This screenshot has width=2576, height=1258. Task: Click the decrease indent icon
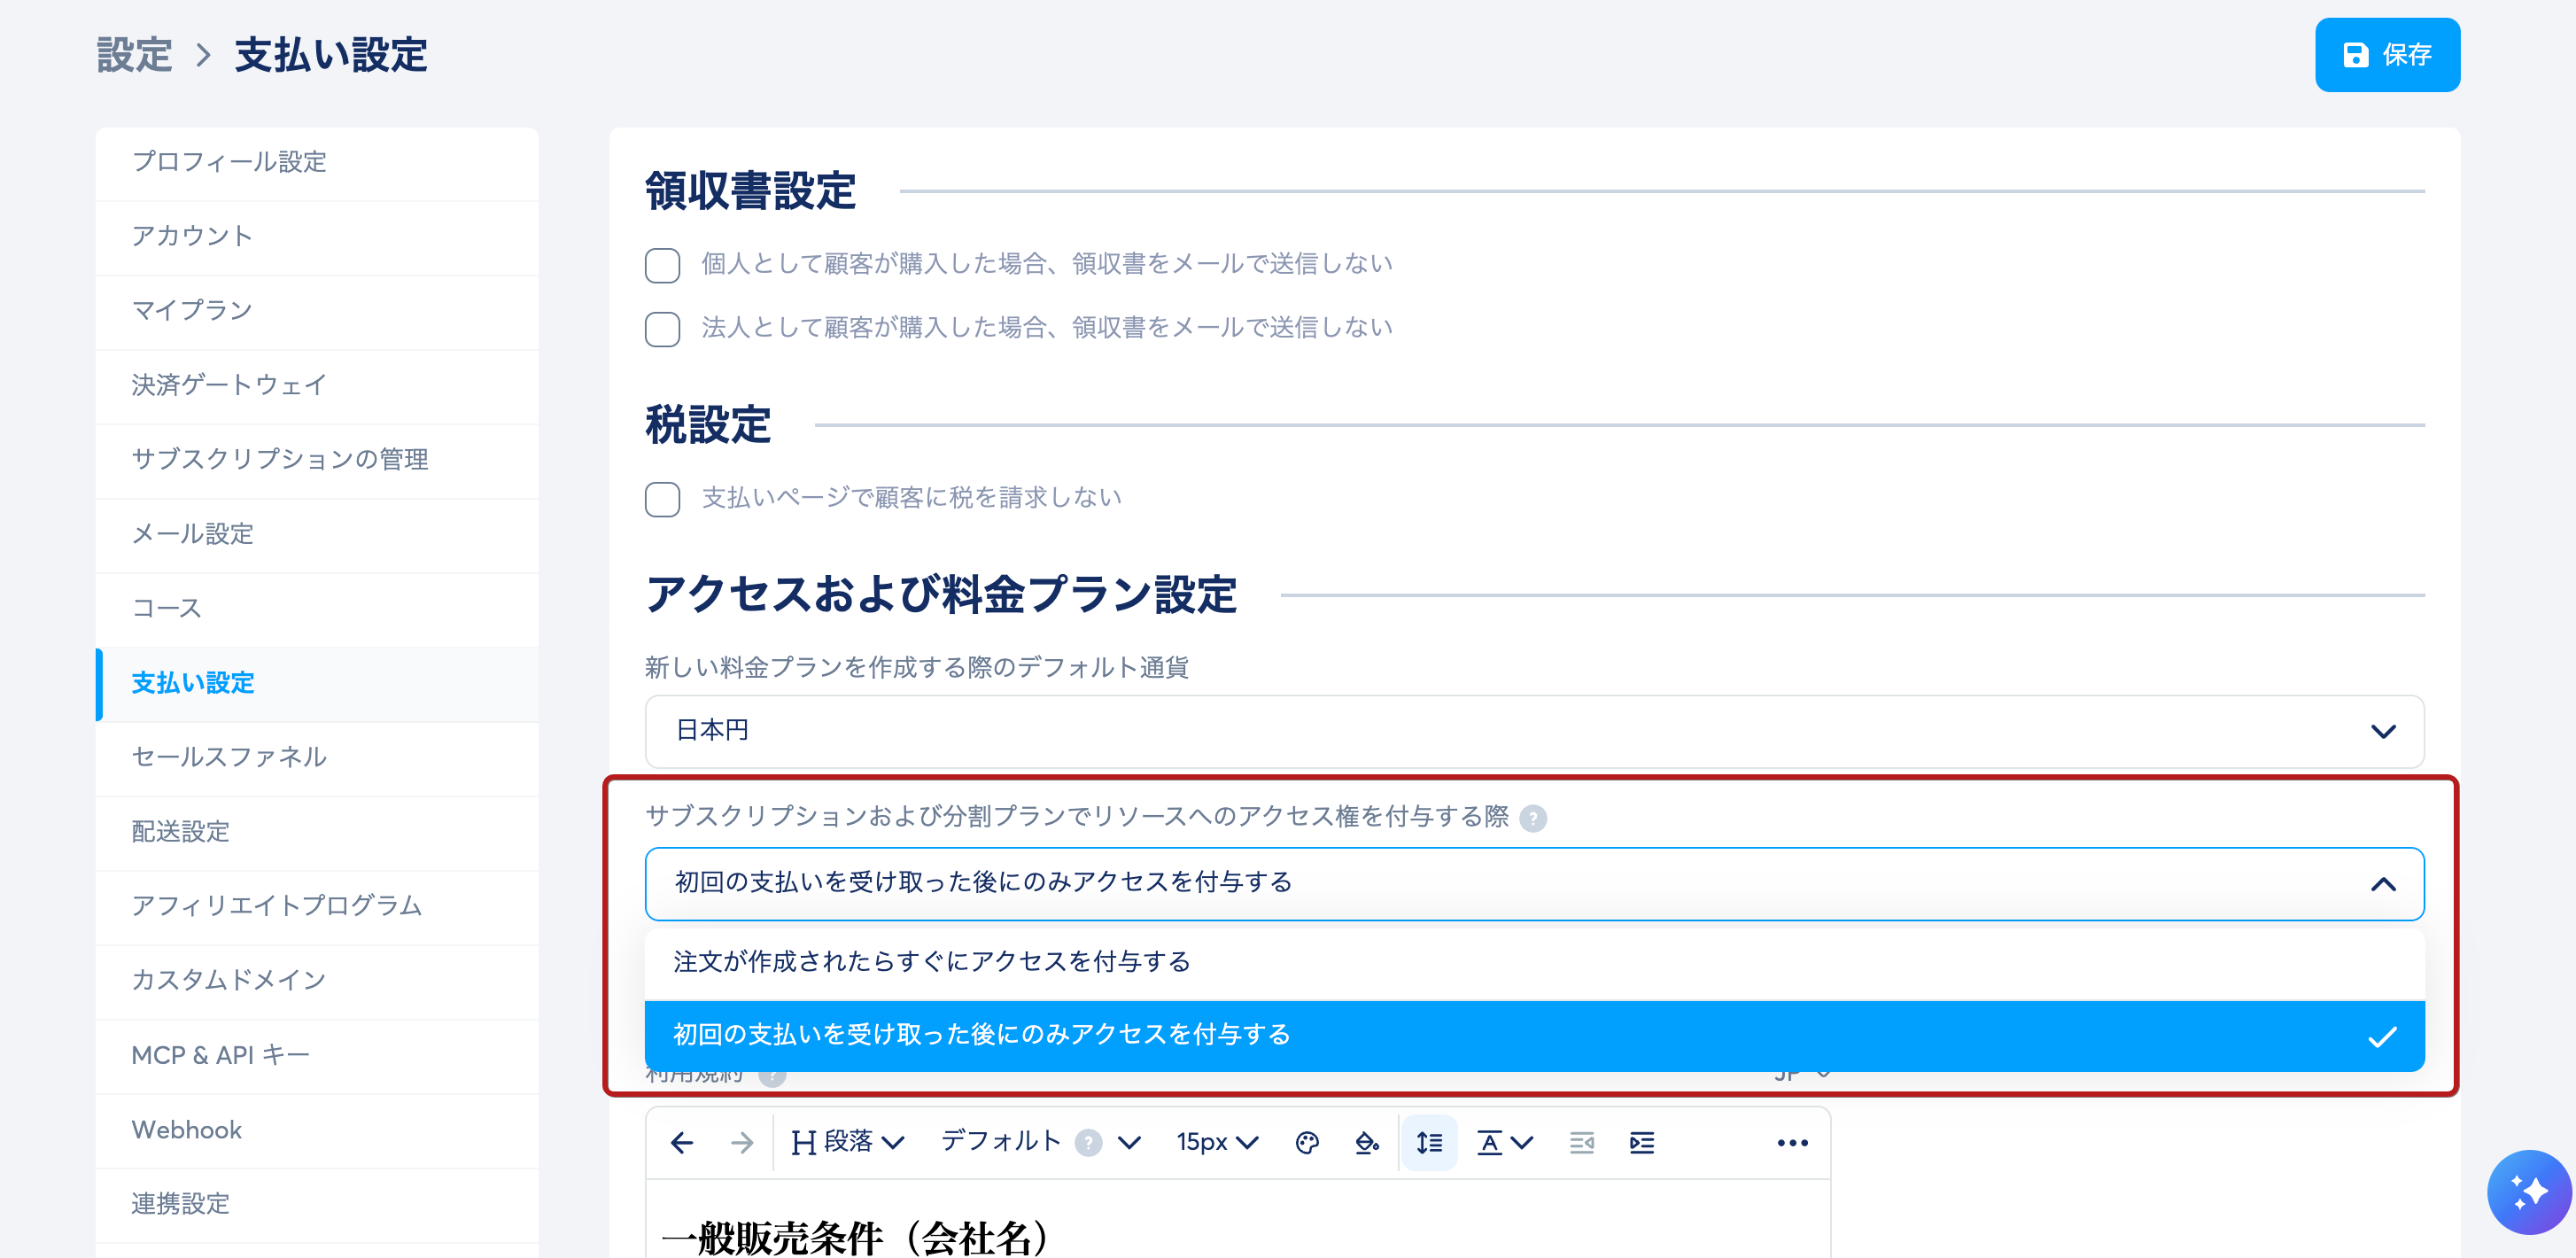1582,1142
